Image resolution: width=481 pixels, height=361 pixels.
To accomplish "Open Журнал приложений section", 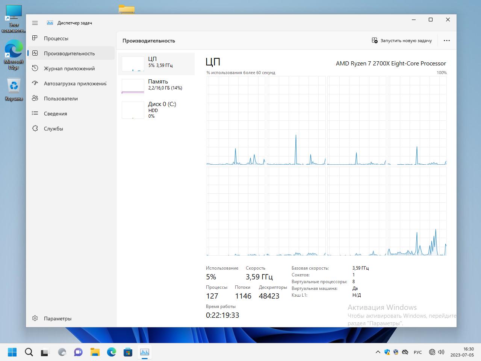I will click(71, 68).
